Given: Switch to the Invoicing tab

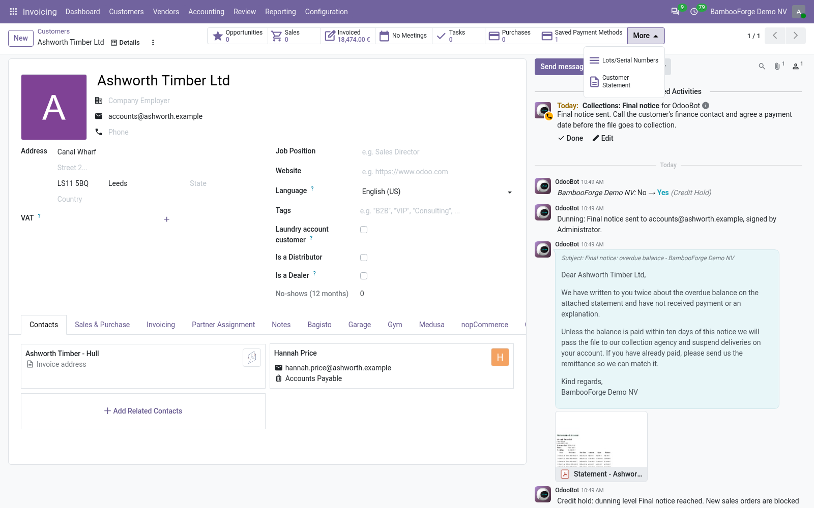Looking at the screenshot, I should point(161,325).
